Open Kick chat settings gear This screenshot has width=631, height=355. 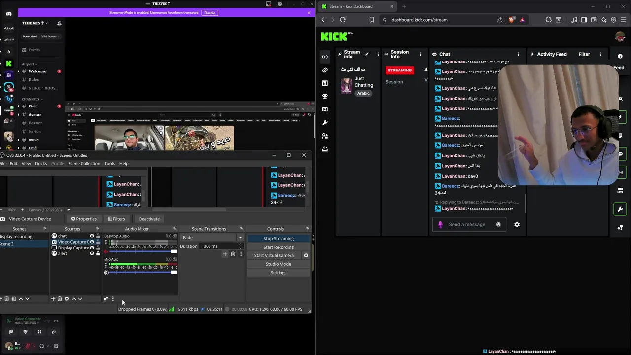517,224
